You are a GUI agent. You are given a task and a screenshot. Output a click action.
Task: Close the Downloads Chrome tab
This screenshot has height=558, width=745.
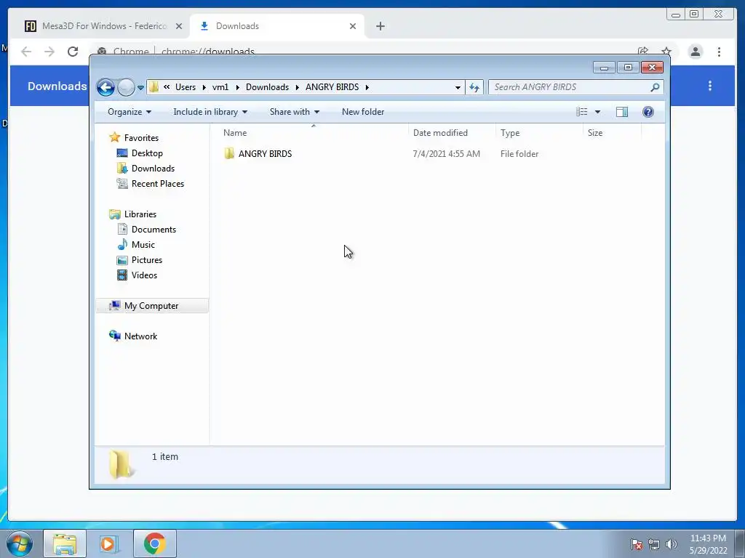[x=353, y=26]
